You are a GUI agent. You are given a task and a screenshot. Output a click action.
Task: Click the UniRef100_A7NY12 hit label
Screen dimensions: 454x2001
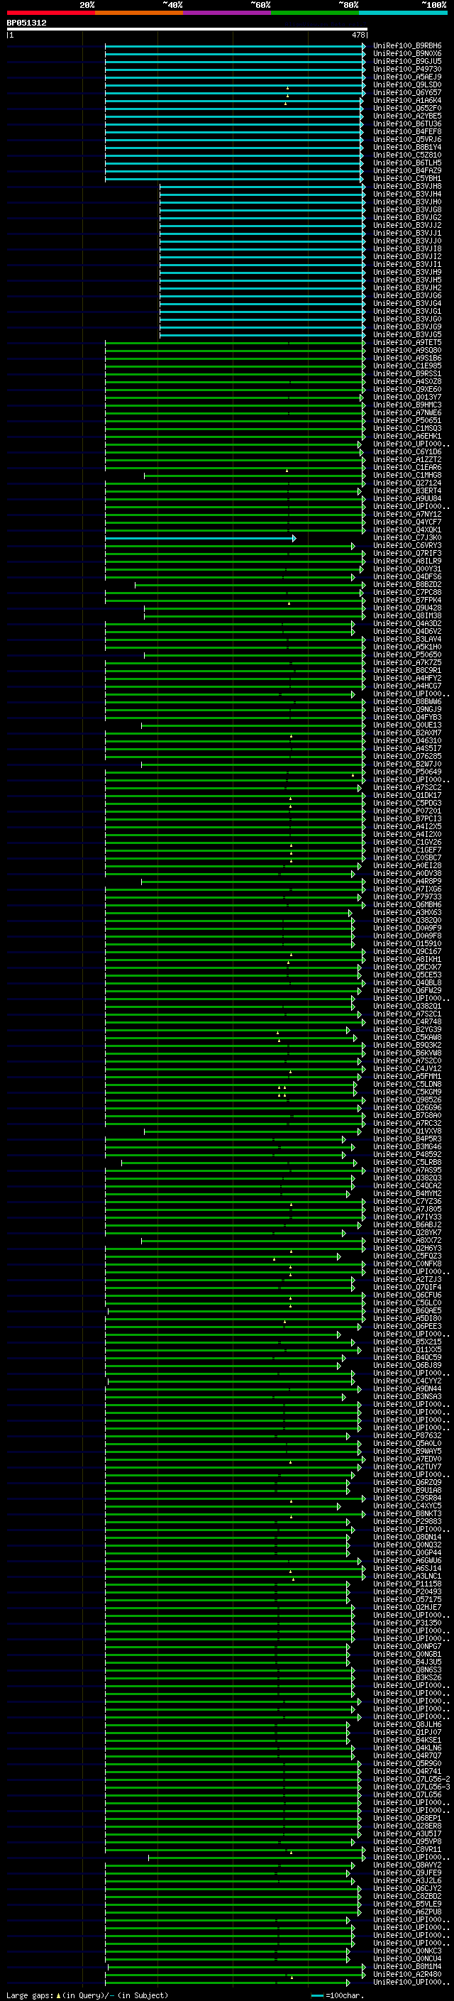pos(407,514)
